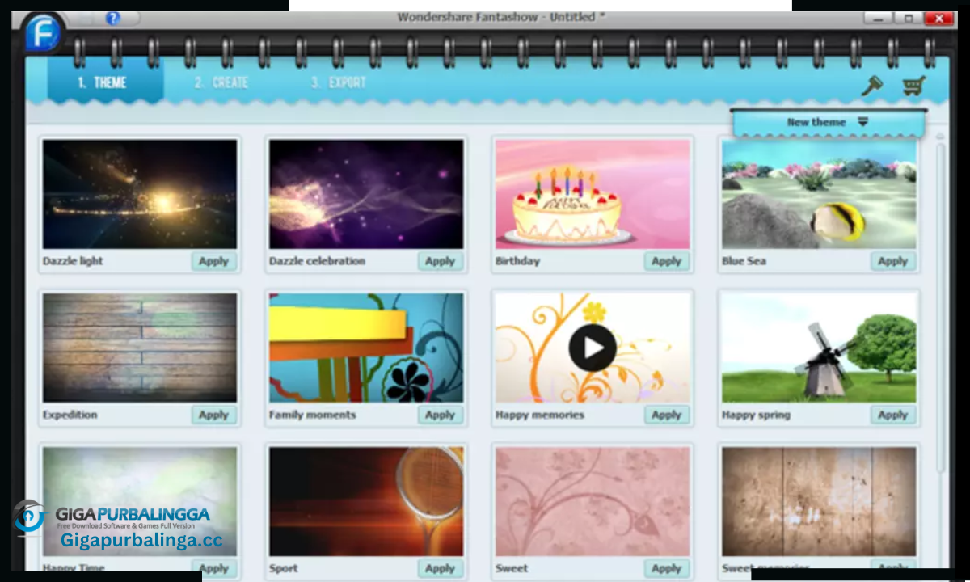Select the Happy spring windmill thumbnail
The width and height of the screenshot is (970, 582).
tap(819, 348)
